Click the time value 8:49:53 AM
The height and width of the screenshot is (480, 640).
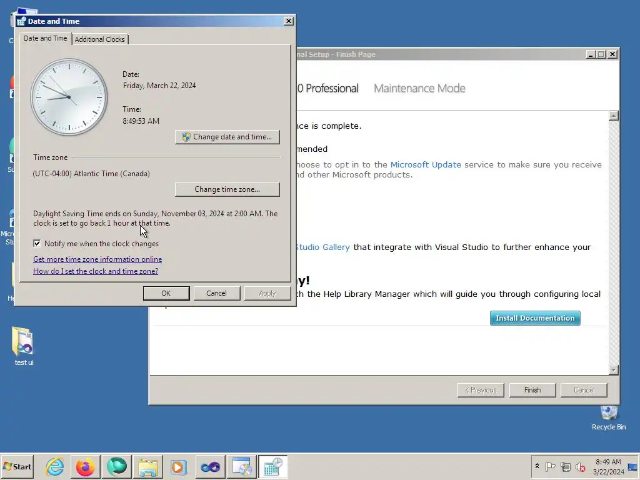coord(141,121)
